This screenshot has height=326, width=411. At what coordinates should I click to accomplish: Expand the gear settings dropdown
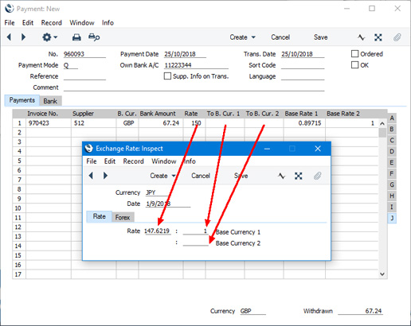(x=50, y=37)
